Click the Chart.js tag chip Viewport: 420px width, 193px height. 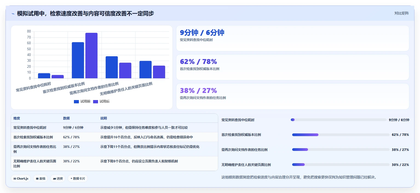coord(21,179)
